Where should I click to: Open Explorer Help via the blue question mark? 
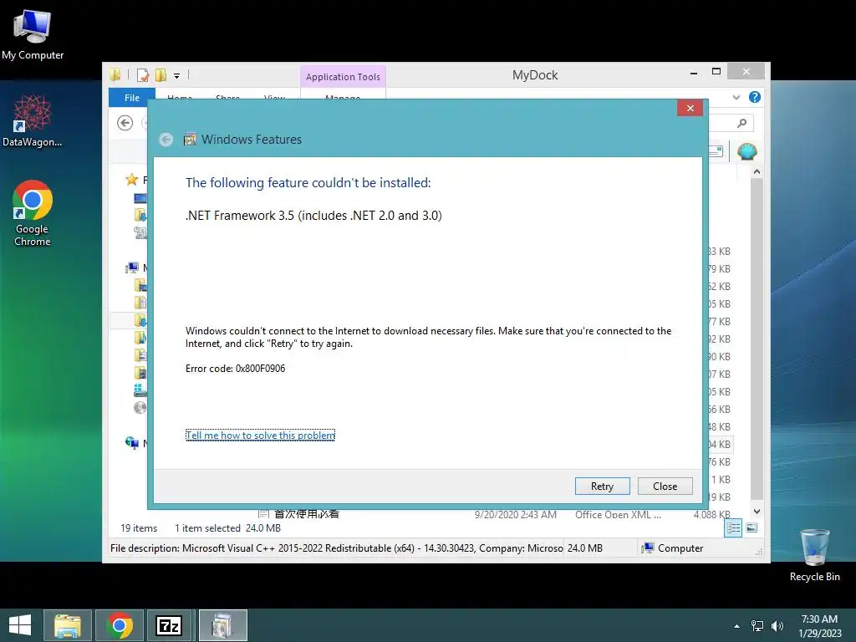click(755, 97)
